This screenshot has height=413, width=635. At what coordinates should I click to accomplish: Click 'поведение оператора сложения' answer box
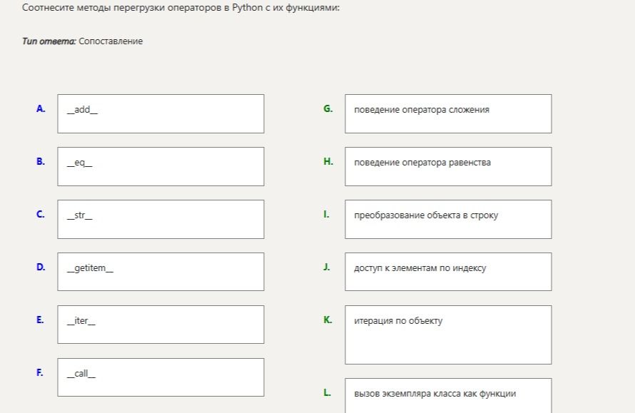pos(448,114)
